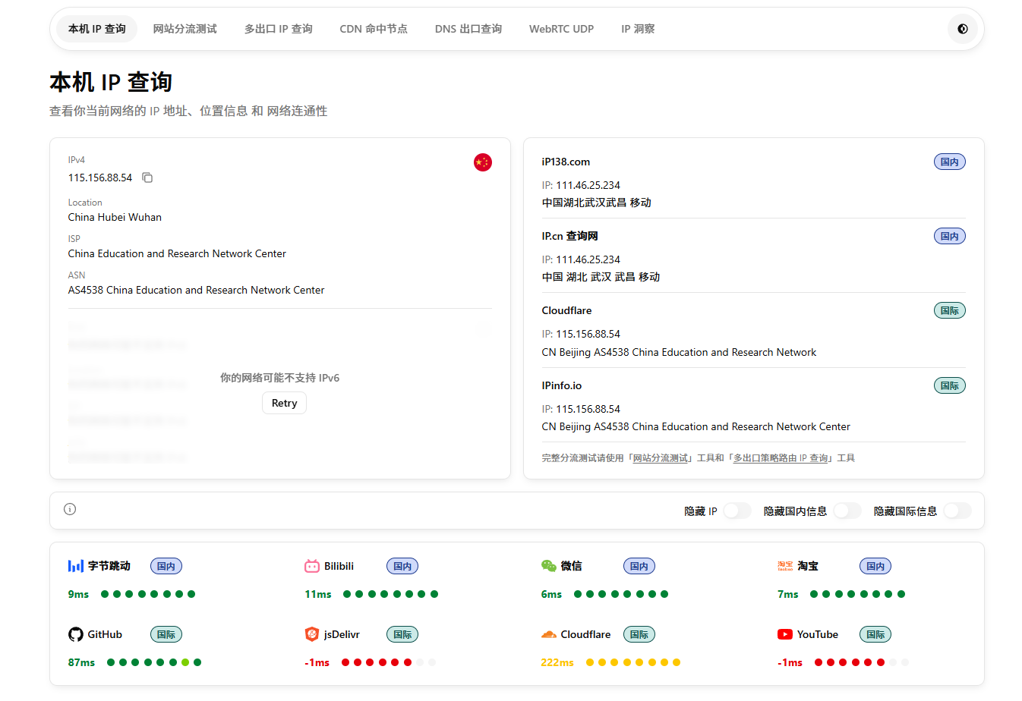This screenshot has width=1022, height=701.
Task: Copy the IPv4 address using copy icon
Action: click(147, 178)
